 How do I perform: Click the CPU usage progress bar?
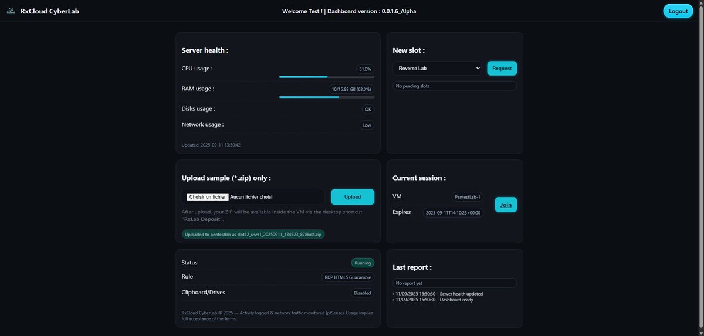coord(327,77)
